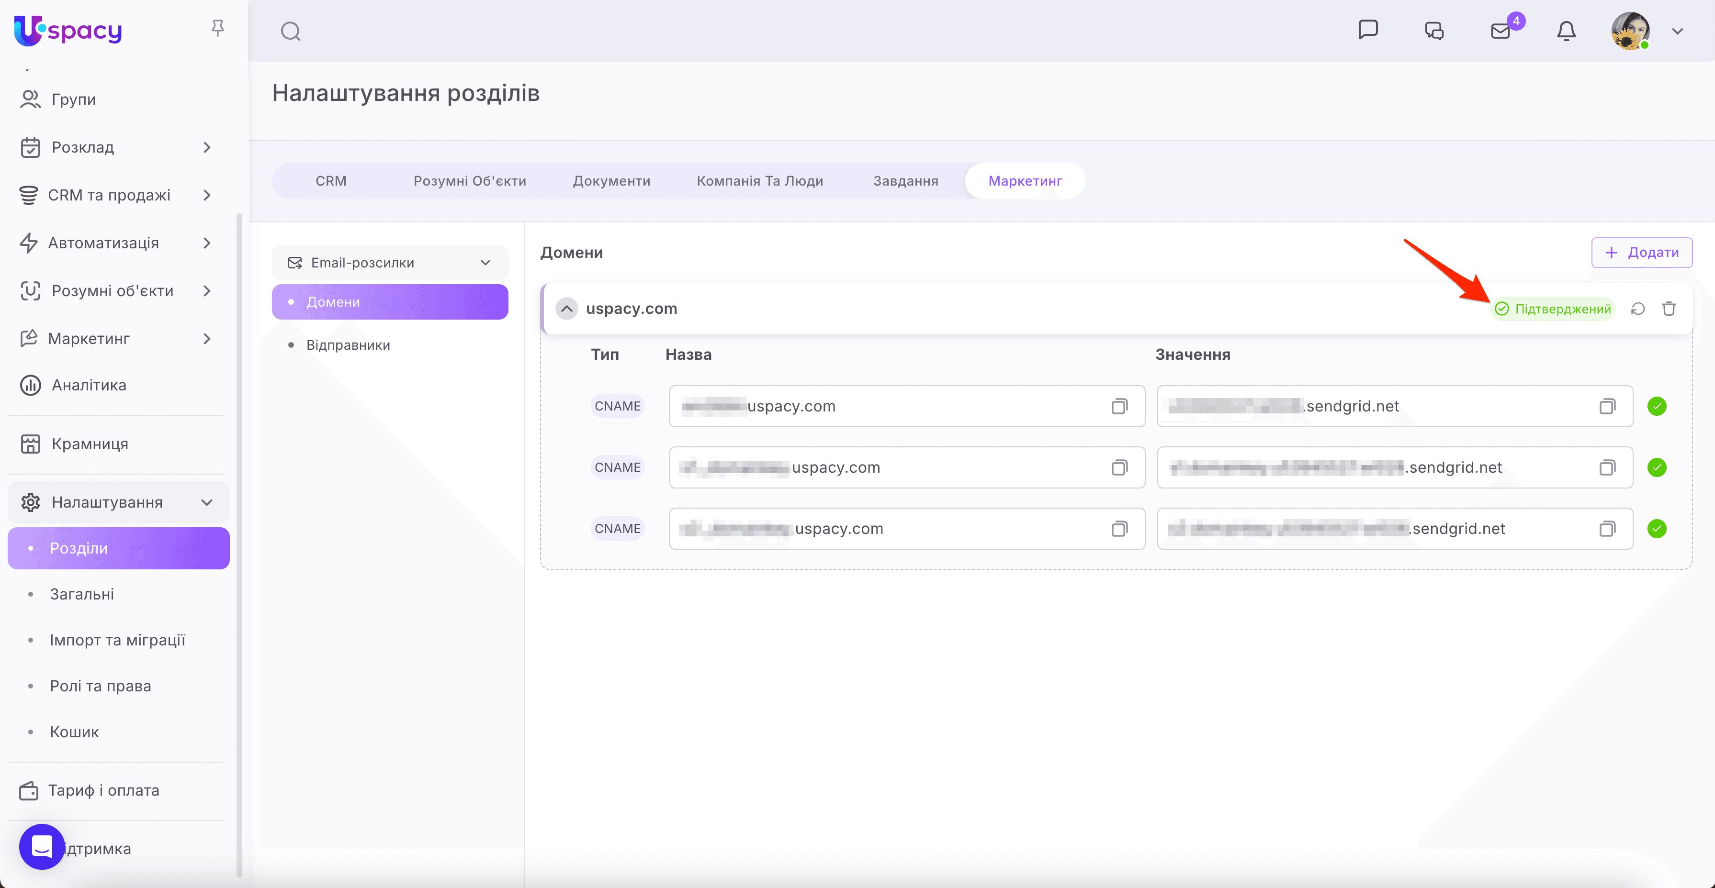The image size is (1715, 888).
Task: Open Ролі та права settings
Action: pyautogui.click(x=101, y=686)
